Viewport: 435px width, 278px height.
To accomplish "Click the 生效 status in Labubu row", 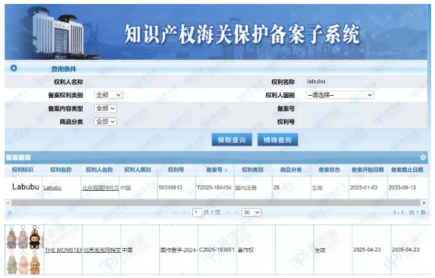I will point(317,188).
